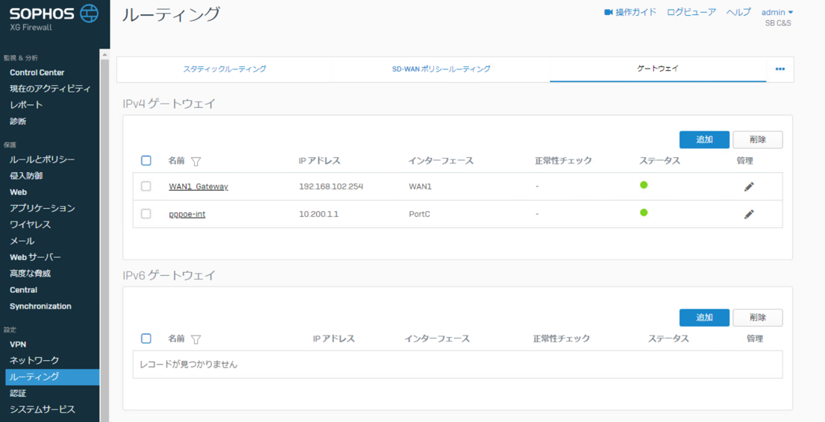Click the レコードが見つかりません message row
This screenshot has height=422, width=825.
click(458, 364)
